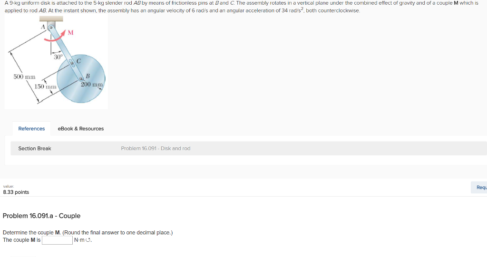Viewport: 487px width, 257px height.
Task: Click the Problem 16.091.a - Couple heading
Action: point(41,216)
